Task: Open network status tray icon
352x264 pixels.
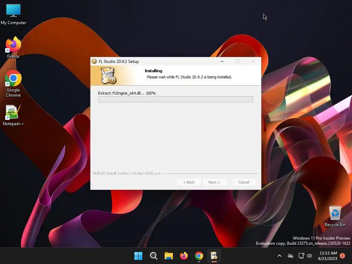Action: [301, 256]
